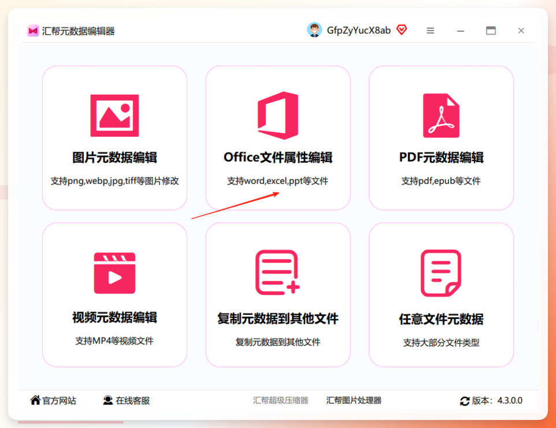The image size is (556, 428).
Task: Click 支持word,excel,ppt等文件 description
Action: tap(277, 181)
